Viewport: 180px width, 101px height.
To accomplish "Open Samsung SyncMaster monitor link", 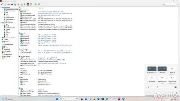I will pos(55,45).
